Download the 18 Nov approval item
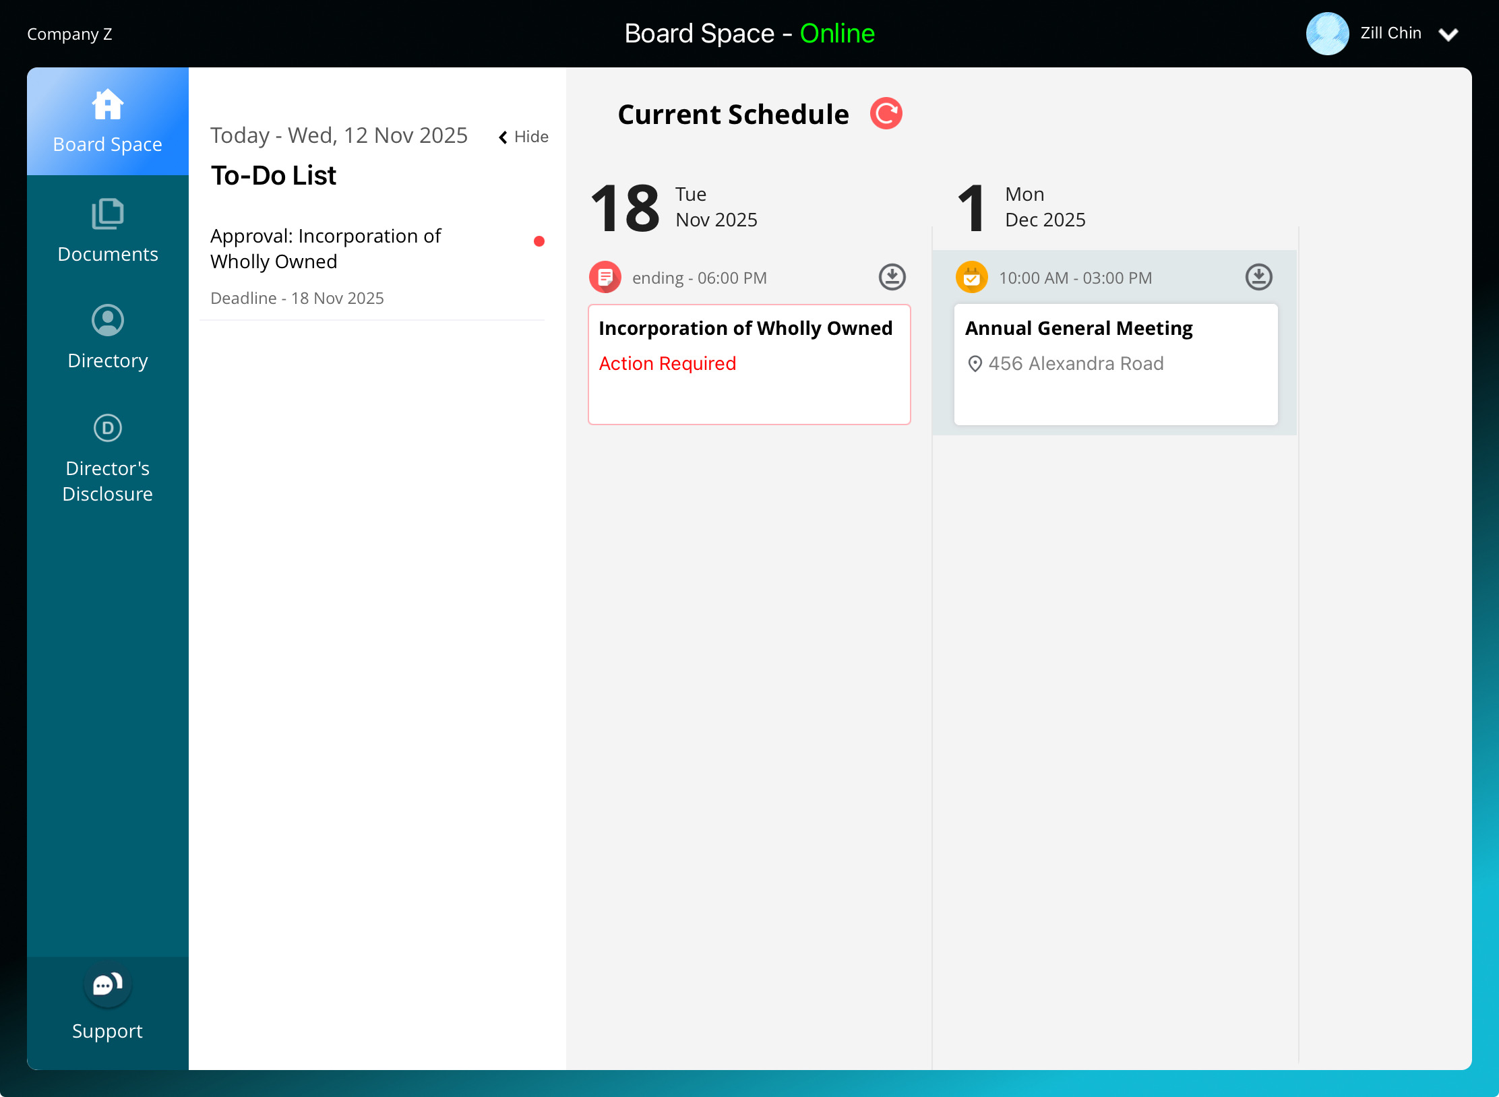 [892, 277]
